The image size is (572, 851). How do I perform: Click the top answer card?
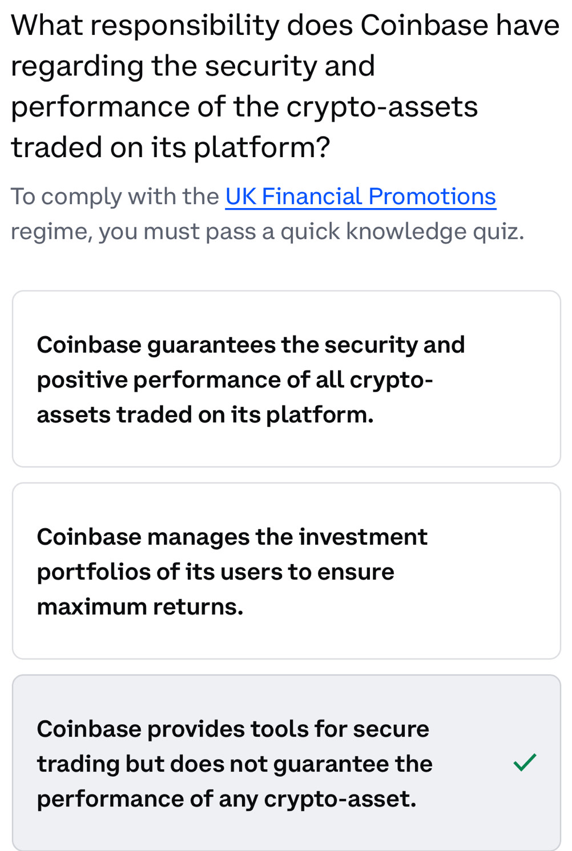285,378
